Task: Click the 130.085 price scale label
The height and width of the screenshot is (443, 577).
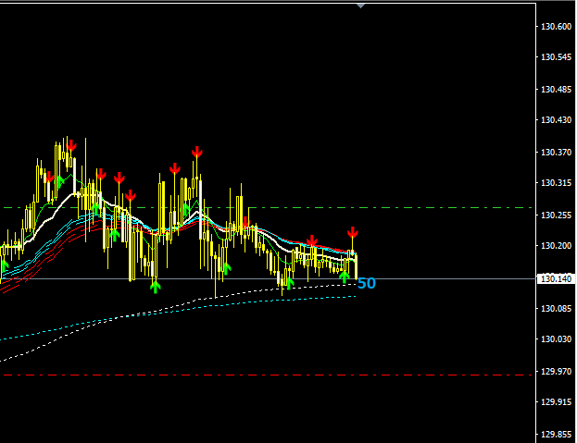Action: click(x=556, y=308)
